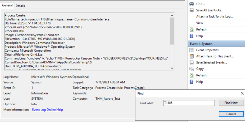The width and height of the screenshot is (245, 122).
Task: Choose Attach a Task To this Log...
Action: pyautogui.click(x=214, y=16)
